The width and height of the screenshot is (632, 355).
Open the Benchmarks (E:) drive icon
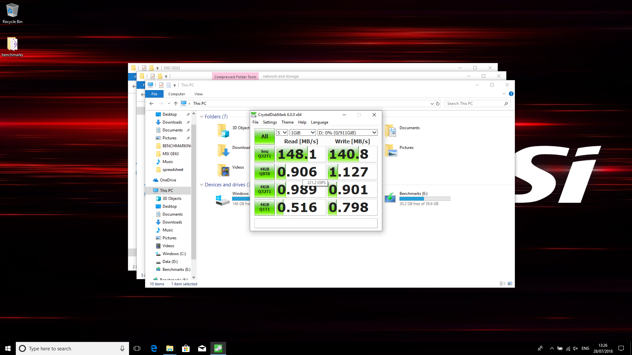(390, 198)
